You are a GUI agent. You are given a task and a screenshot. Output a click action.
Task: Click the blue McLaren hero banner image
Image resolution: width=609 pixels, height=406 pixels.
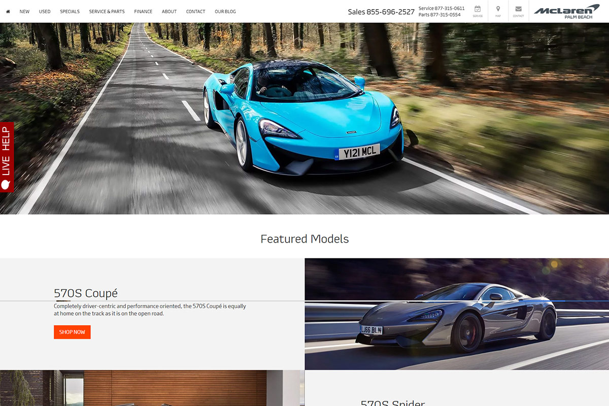coord(304,118)
